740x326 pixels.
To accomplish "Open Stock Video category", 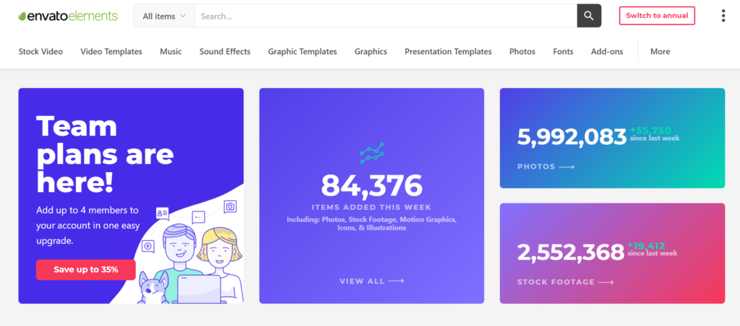I will [40, 52].
